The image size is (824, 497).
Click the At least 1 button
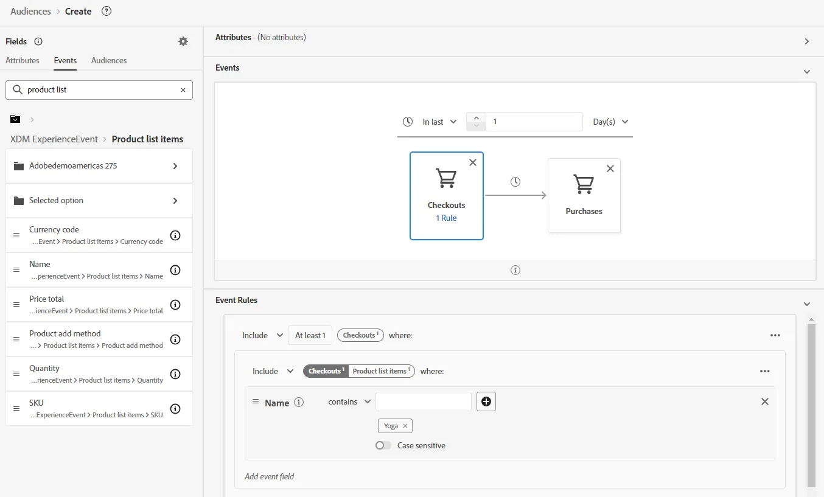pos(310,335)
